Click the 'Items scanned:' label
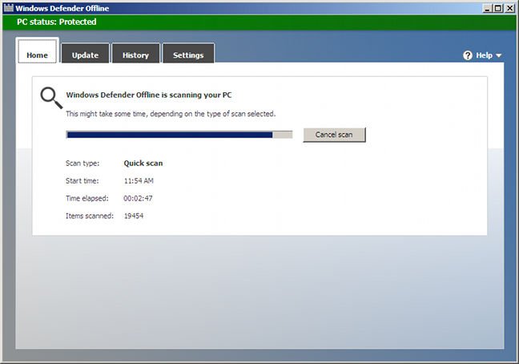 pos(90,216)
